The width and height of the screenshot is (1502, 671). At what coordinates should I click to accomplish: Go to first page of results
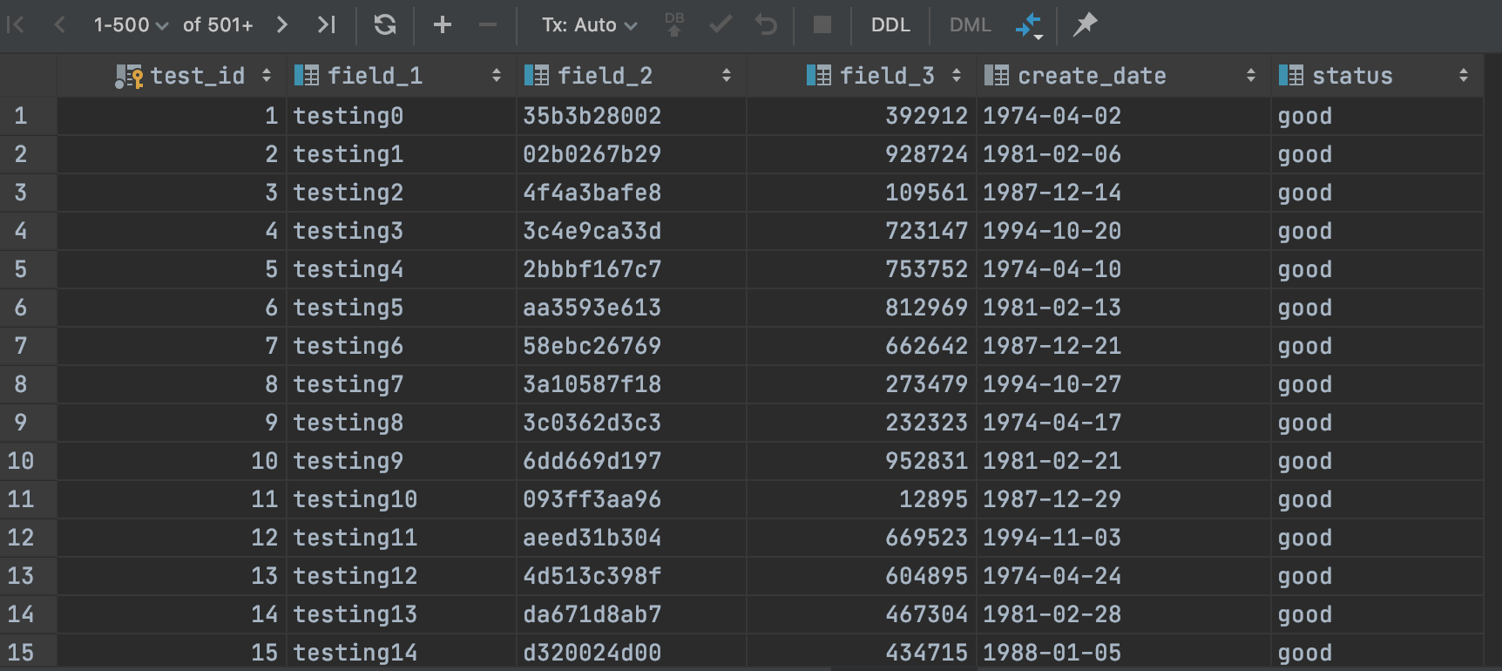(x=16, y=24)
